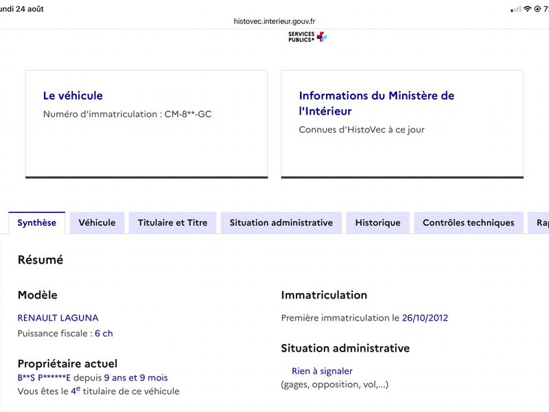Viewport: 549px width, 412px height.
Task: Click the '6 ch' fiscal power value
Action: [x=104, y=334]
